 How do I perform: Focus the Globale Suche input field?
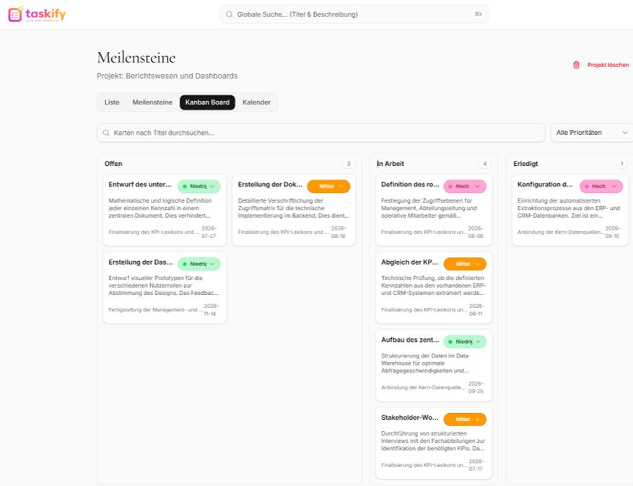pyautogui.click(x=354, y=14)
